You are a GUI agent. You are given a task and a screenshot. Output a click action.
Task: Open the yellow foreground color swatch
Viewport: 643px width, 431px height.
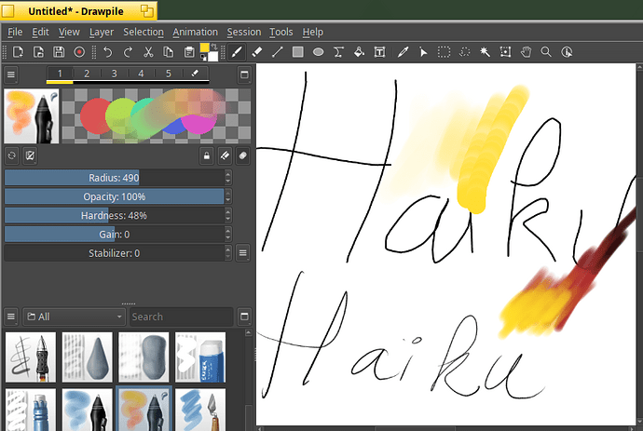[205, 47]
